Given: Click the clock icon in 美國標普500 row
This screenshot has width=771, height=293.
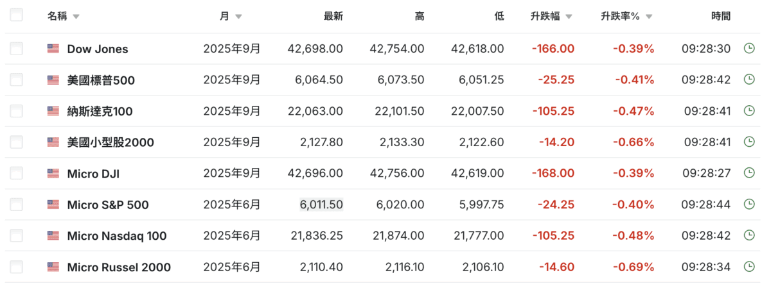Looking at the screenshot, I should (749, 80).
